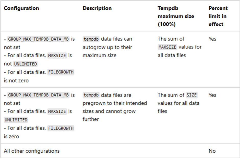
Task: Click MAXSIZE code in the second table row
Action: pos(57,111)
